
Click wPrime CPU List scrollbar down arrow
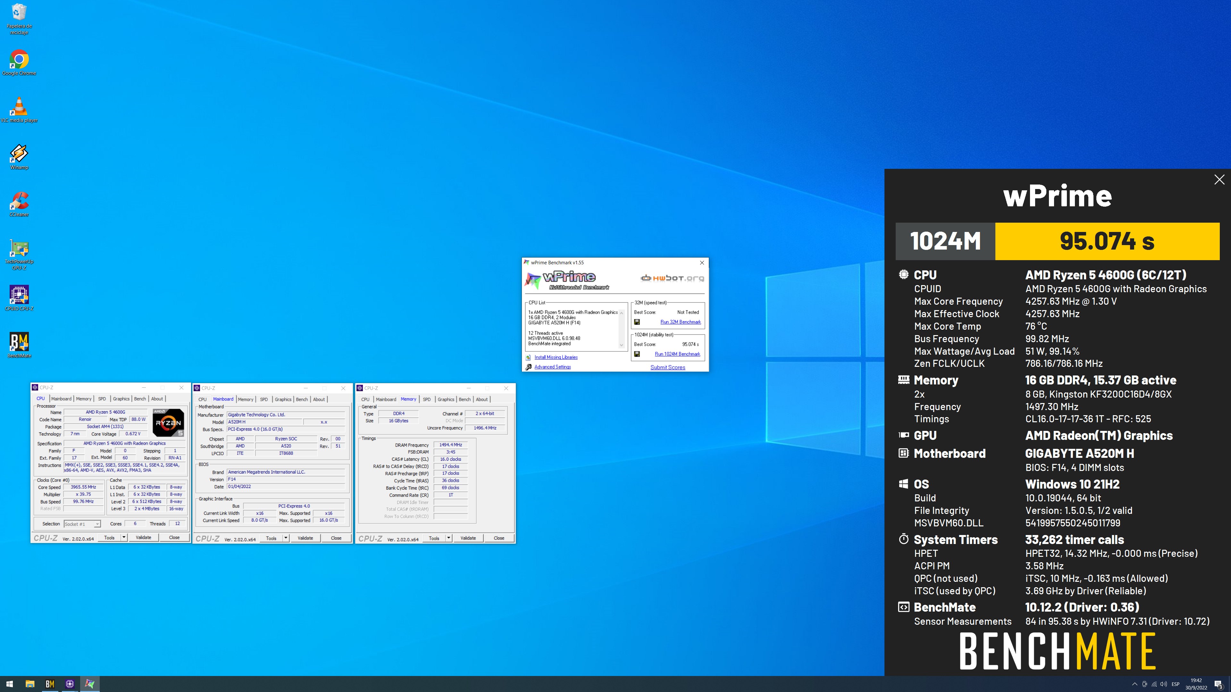pos(622,345)
